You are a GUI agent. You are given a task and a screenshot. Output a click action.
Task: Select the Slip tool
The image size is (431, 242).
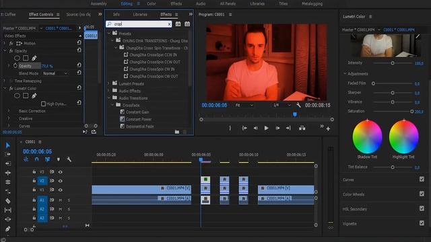point(7,210)
